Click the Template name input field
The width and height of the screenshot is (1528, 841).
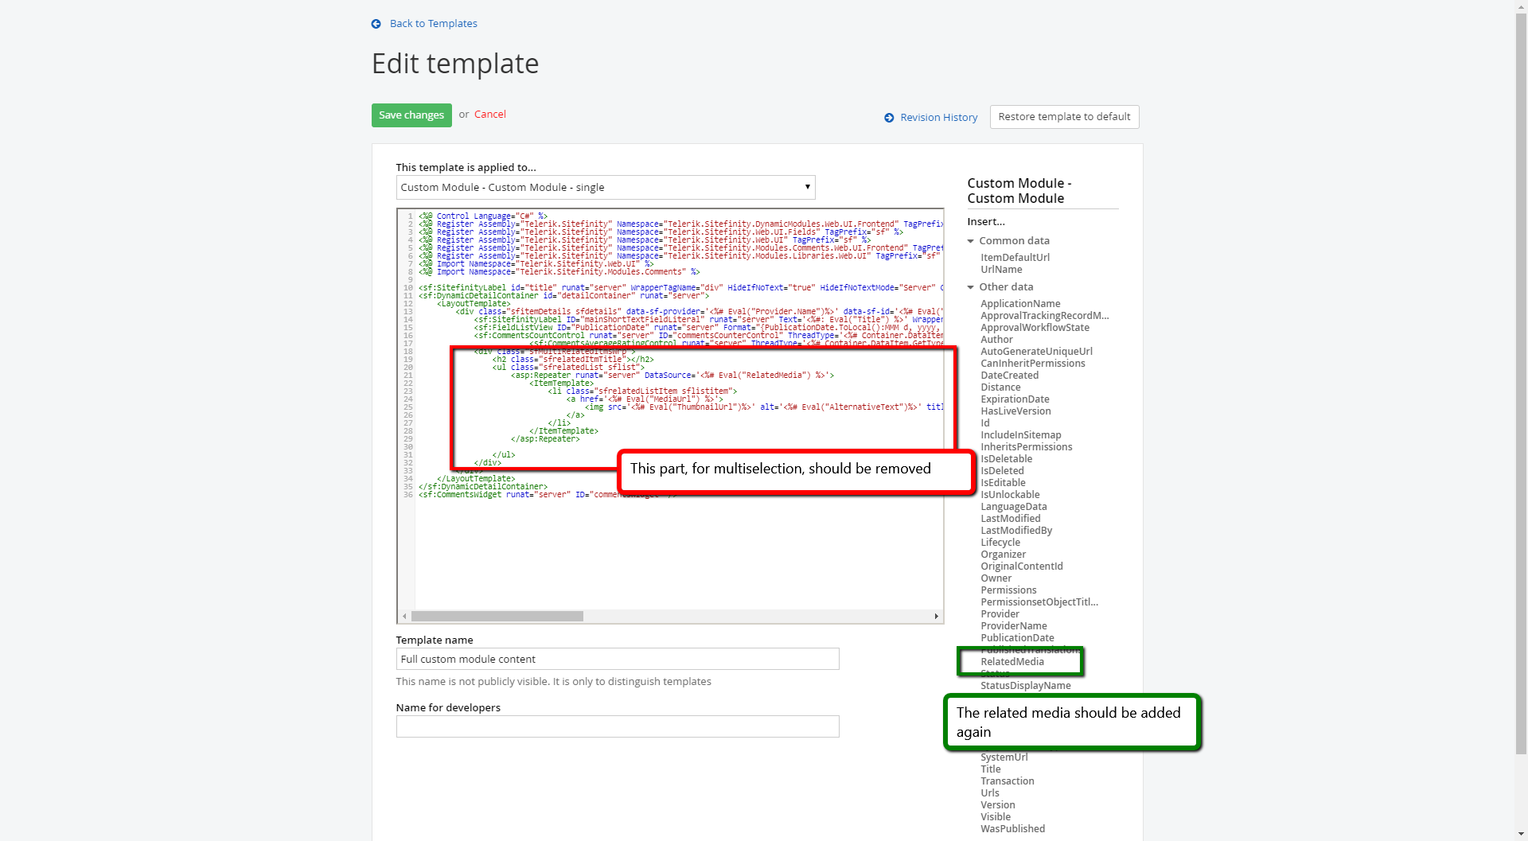coord(618,659)
